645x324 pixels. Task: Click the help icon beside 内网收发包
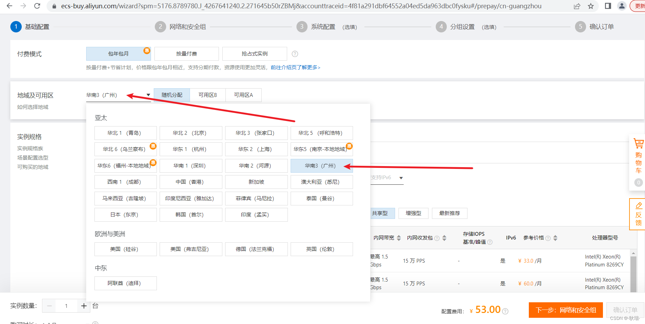[437, 238]
